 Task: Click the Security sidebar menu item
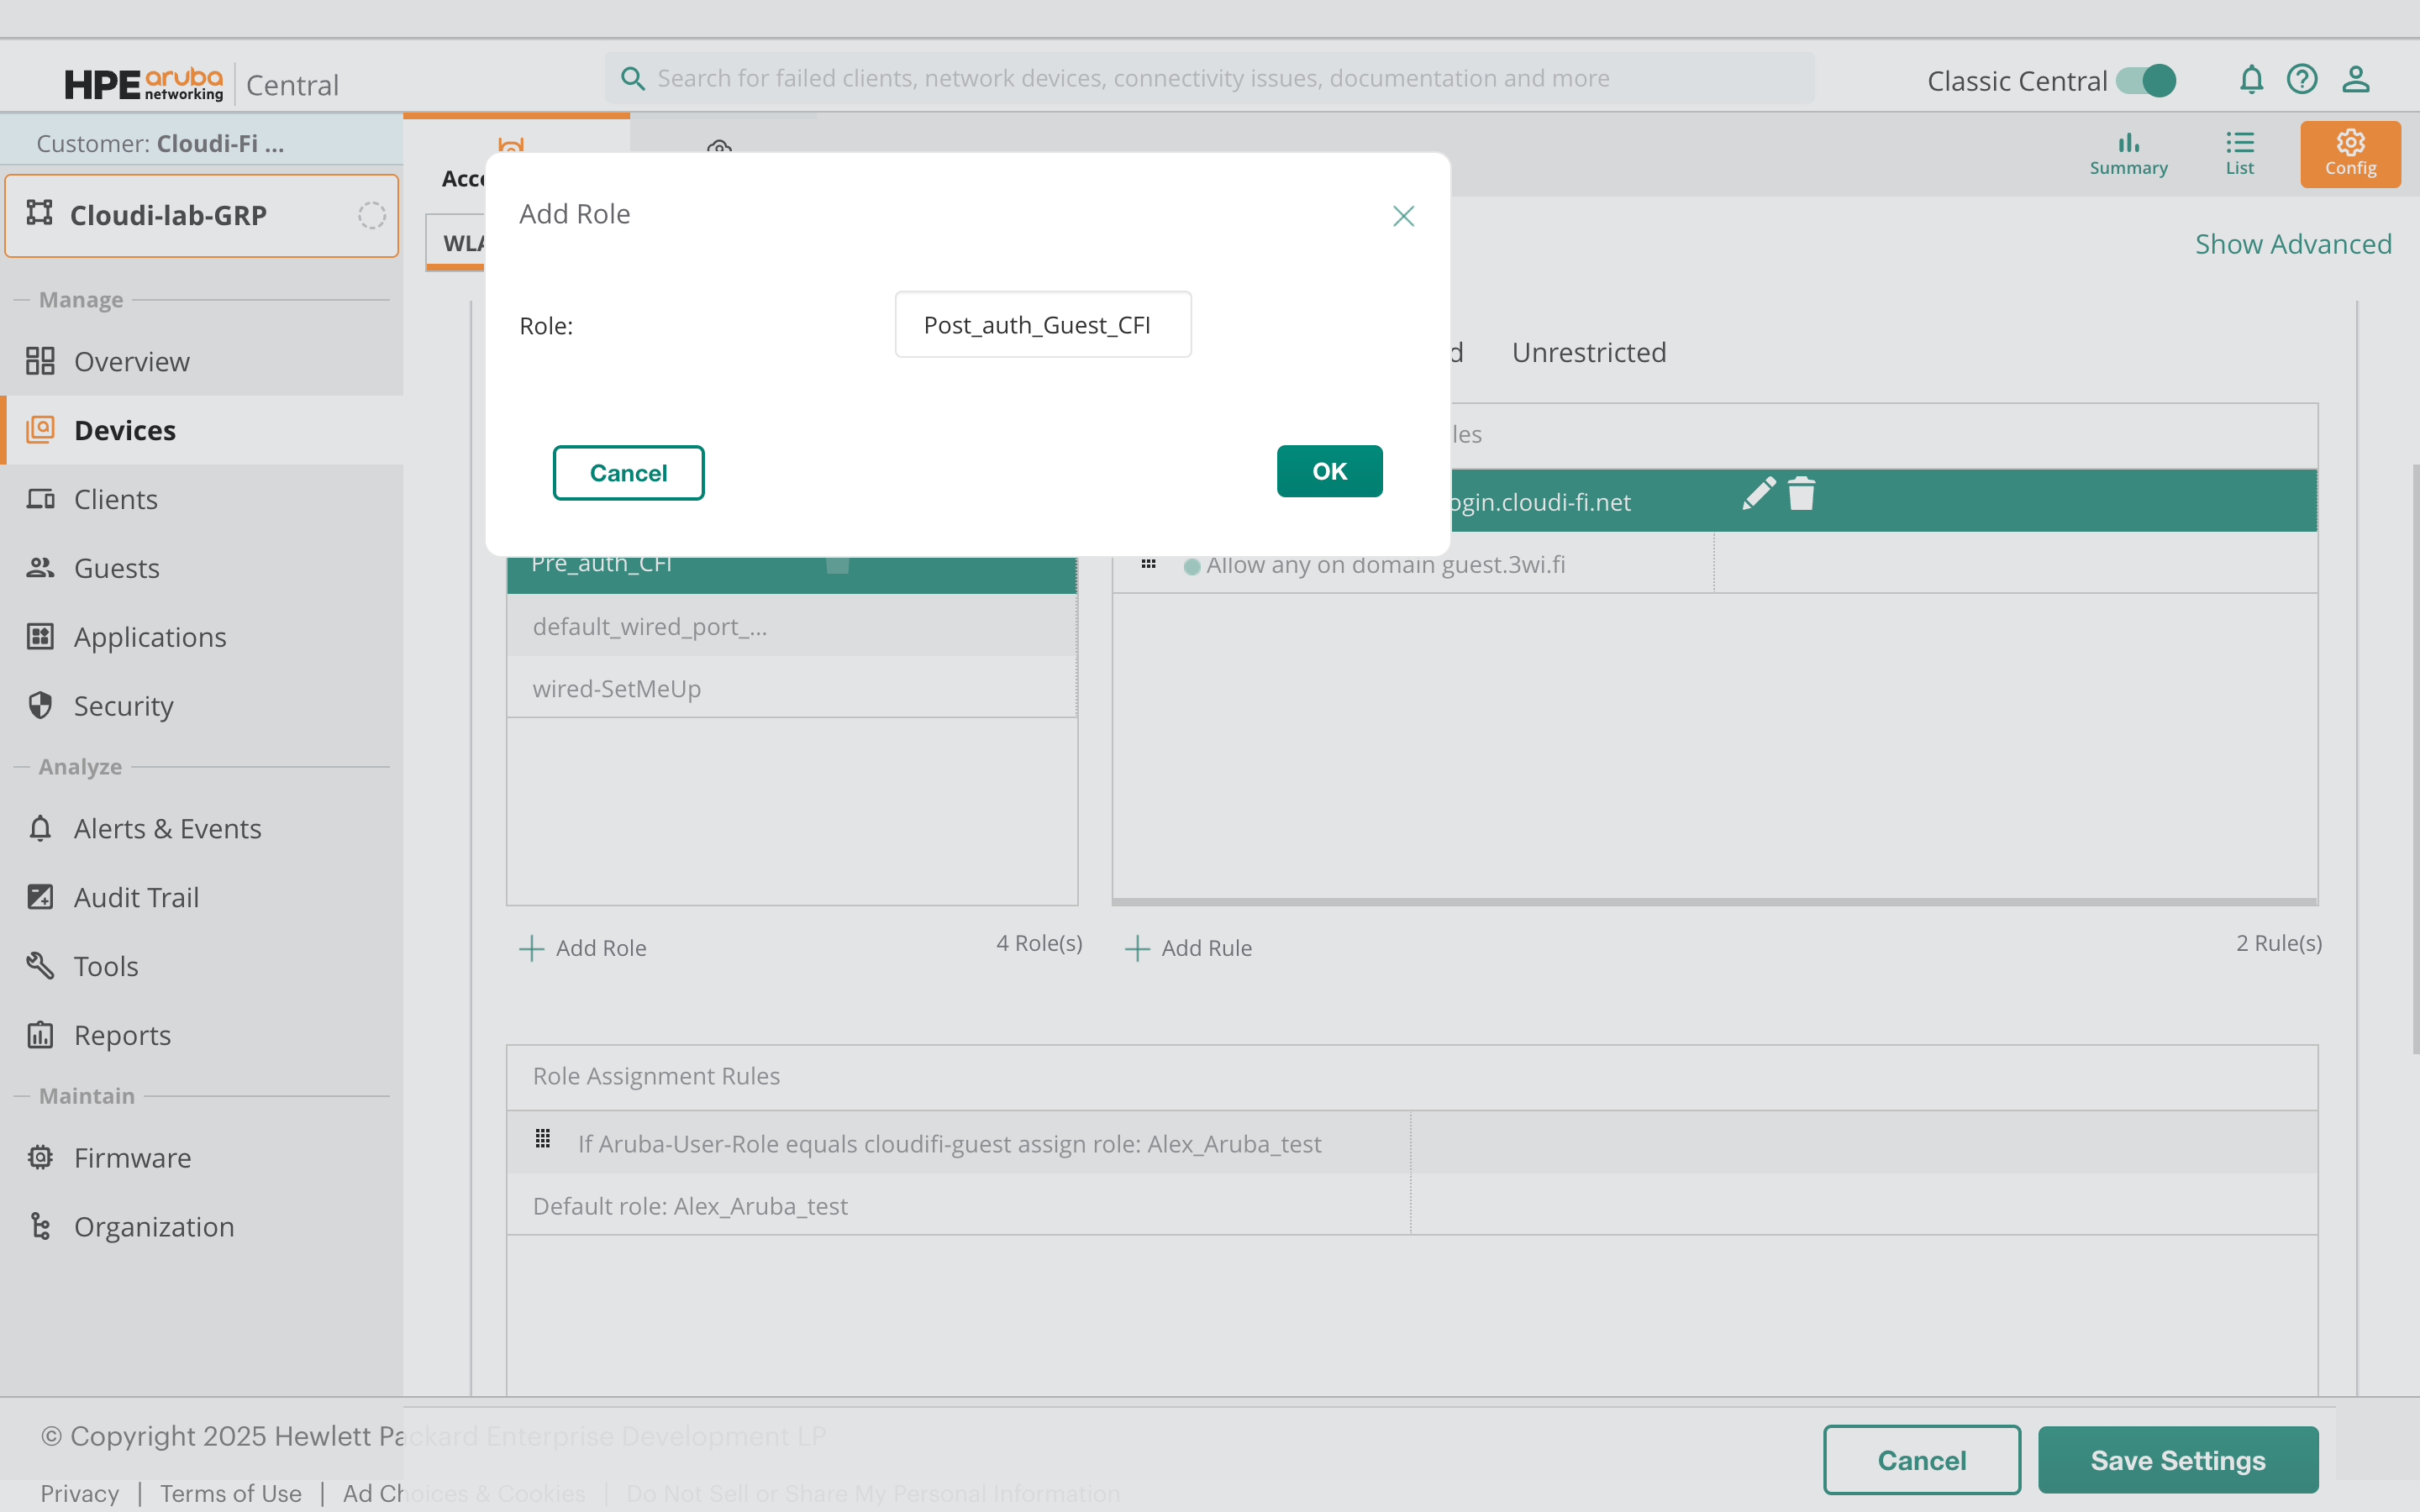pos(123,706)
